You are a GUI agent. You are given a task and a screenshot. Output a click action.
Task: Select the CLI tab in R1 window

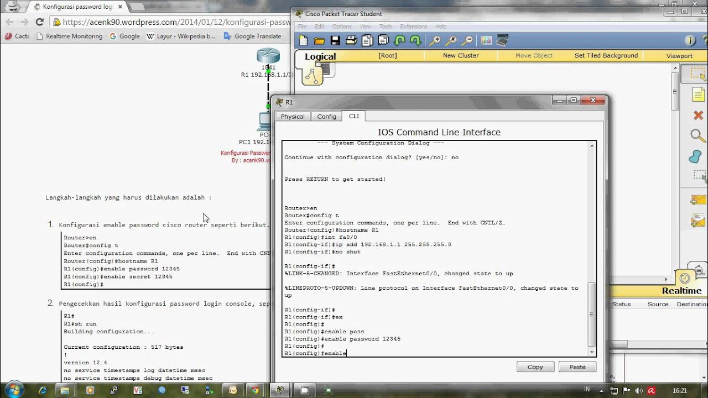[353, 116]
